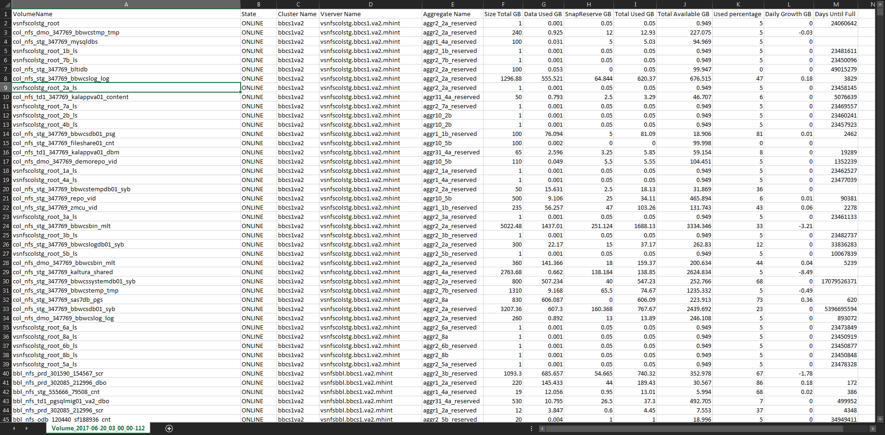885x435 pixels.
Task: Click the next sheet navigation arrow
Action: click(x=26, y=429)
